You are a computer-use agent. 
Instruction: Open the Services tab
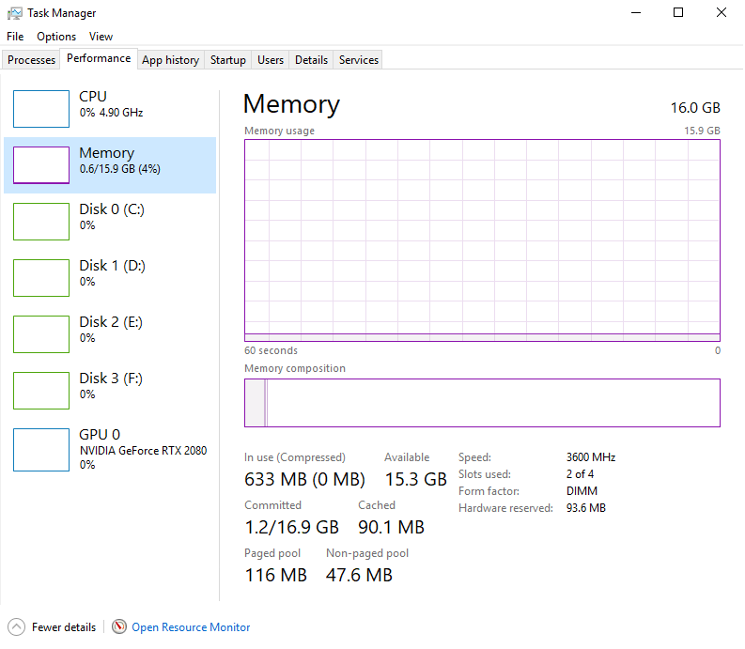click(359, 60)
